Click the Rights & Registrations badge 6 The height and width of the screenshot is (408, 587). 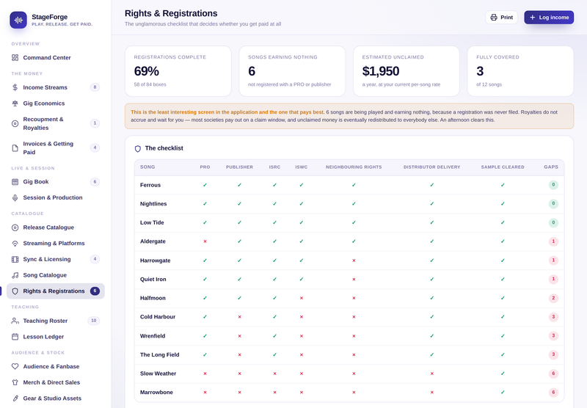[x=95, y=291]
